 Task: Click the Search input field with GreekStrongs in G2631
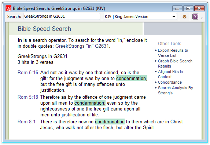[62, 17]
